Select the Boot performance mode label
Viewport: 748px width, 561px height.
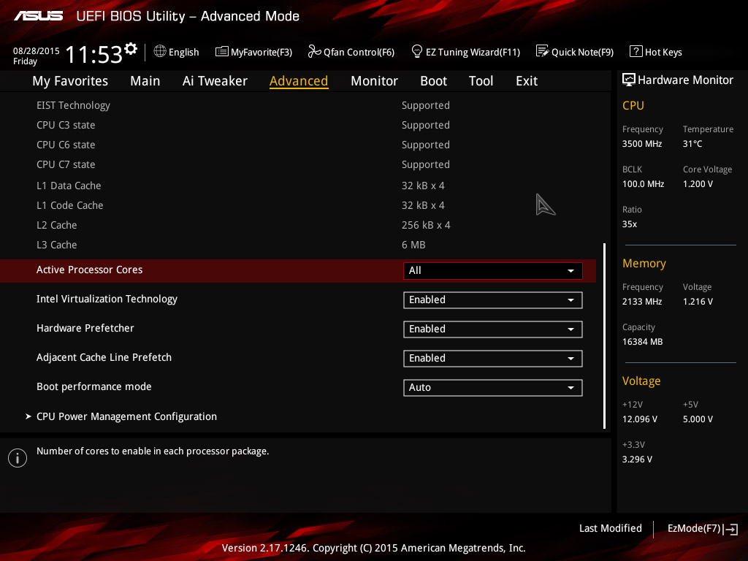click(x=94, y=386)
